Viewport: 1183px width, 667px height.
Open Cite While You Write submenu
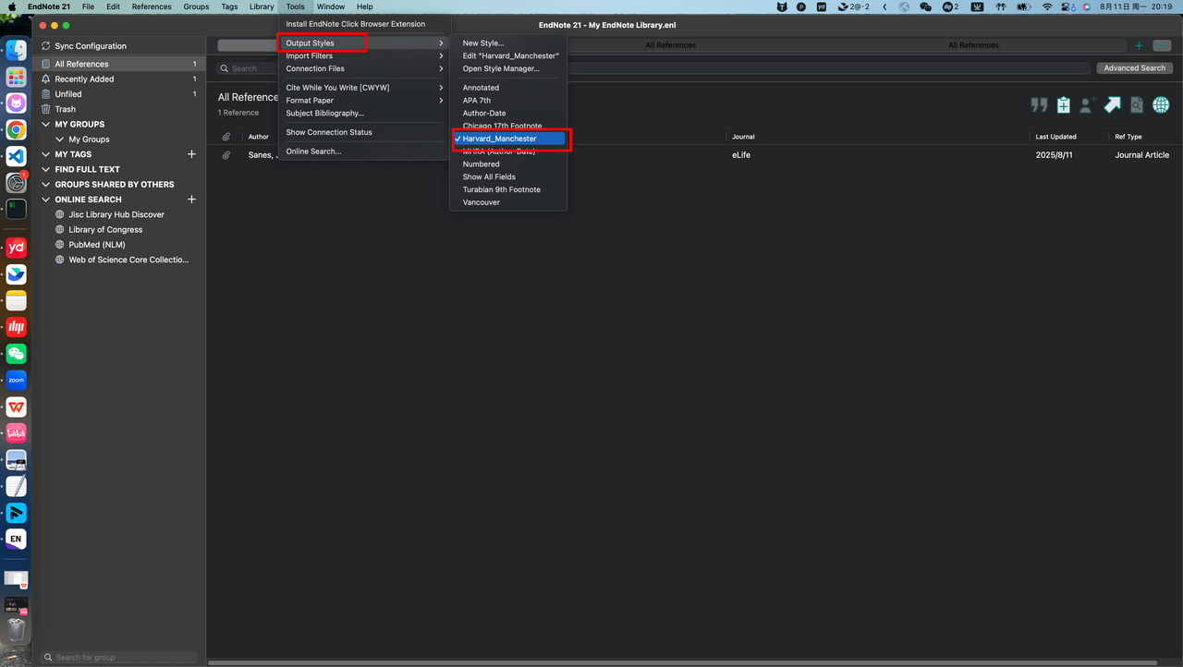coord(365,88)
